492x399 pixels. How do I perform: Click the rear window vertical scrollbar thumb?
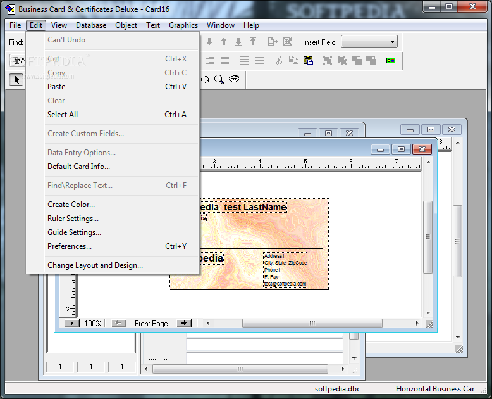457,241
